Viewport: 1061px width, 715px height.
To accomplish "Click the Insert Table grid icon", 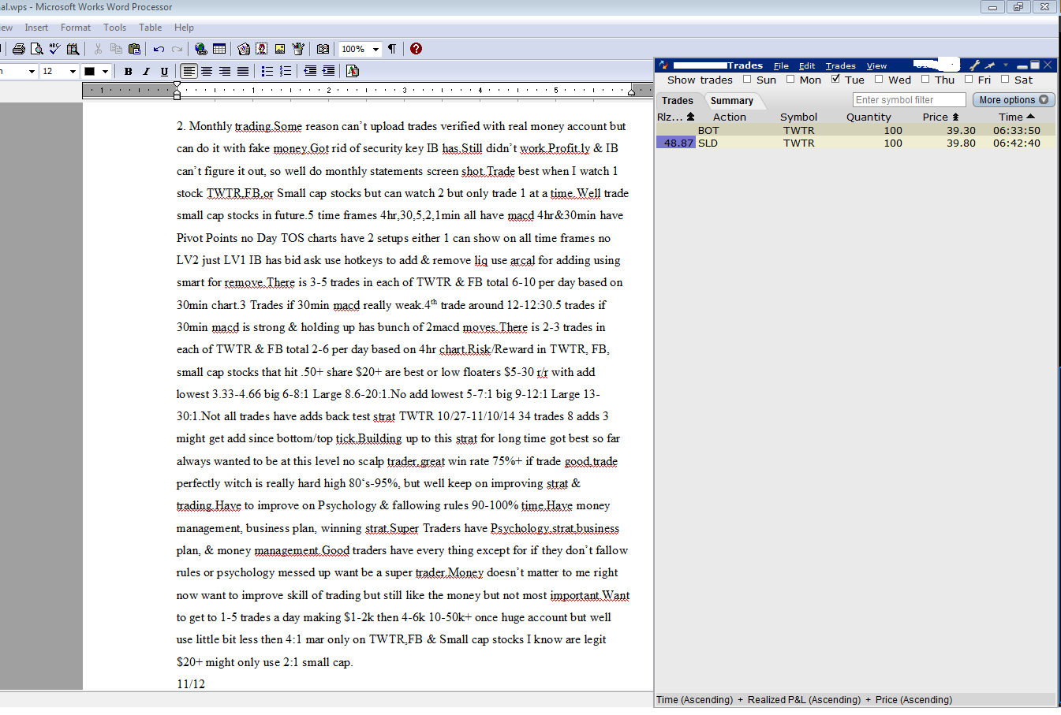I will [x=219, y=49].
